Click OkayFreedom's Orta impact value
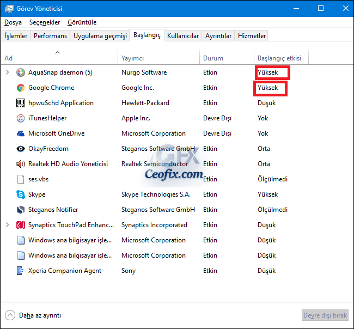 [264, 149]
